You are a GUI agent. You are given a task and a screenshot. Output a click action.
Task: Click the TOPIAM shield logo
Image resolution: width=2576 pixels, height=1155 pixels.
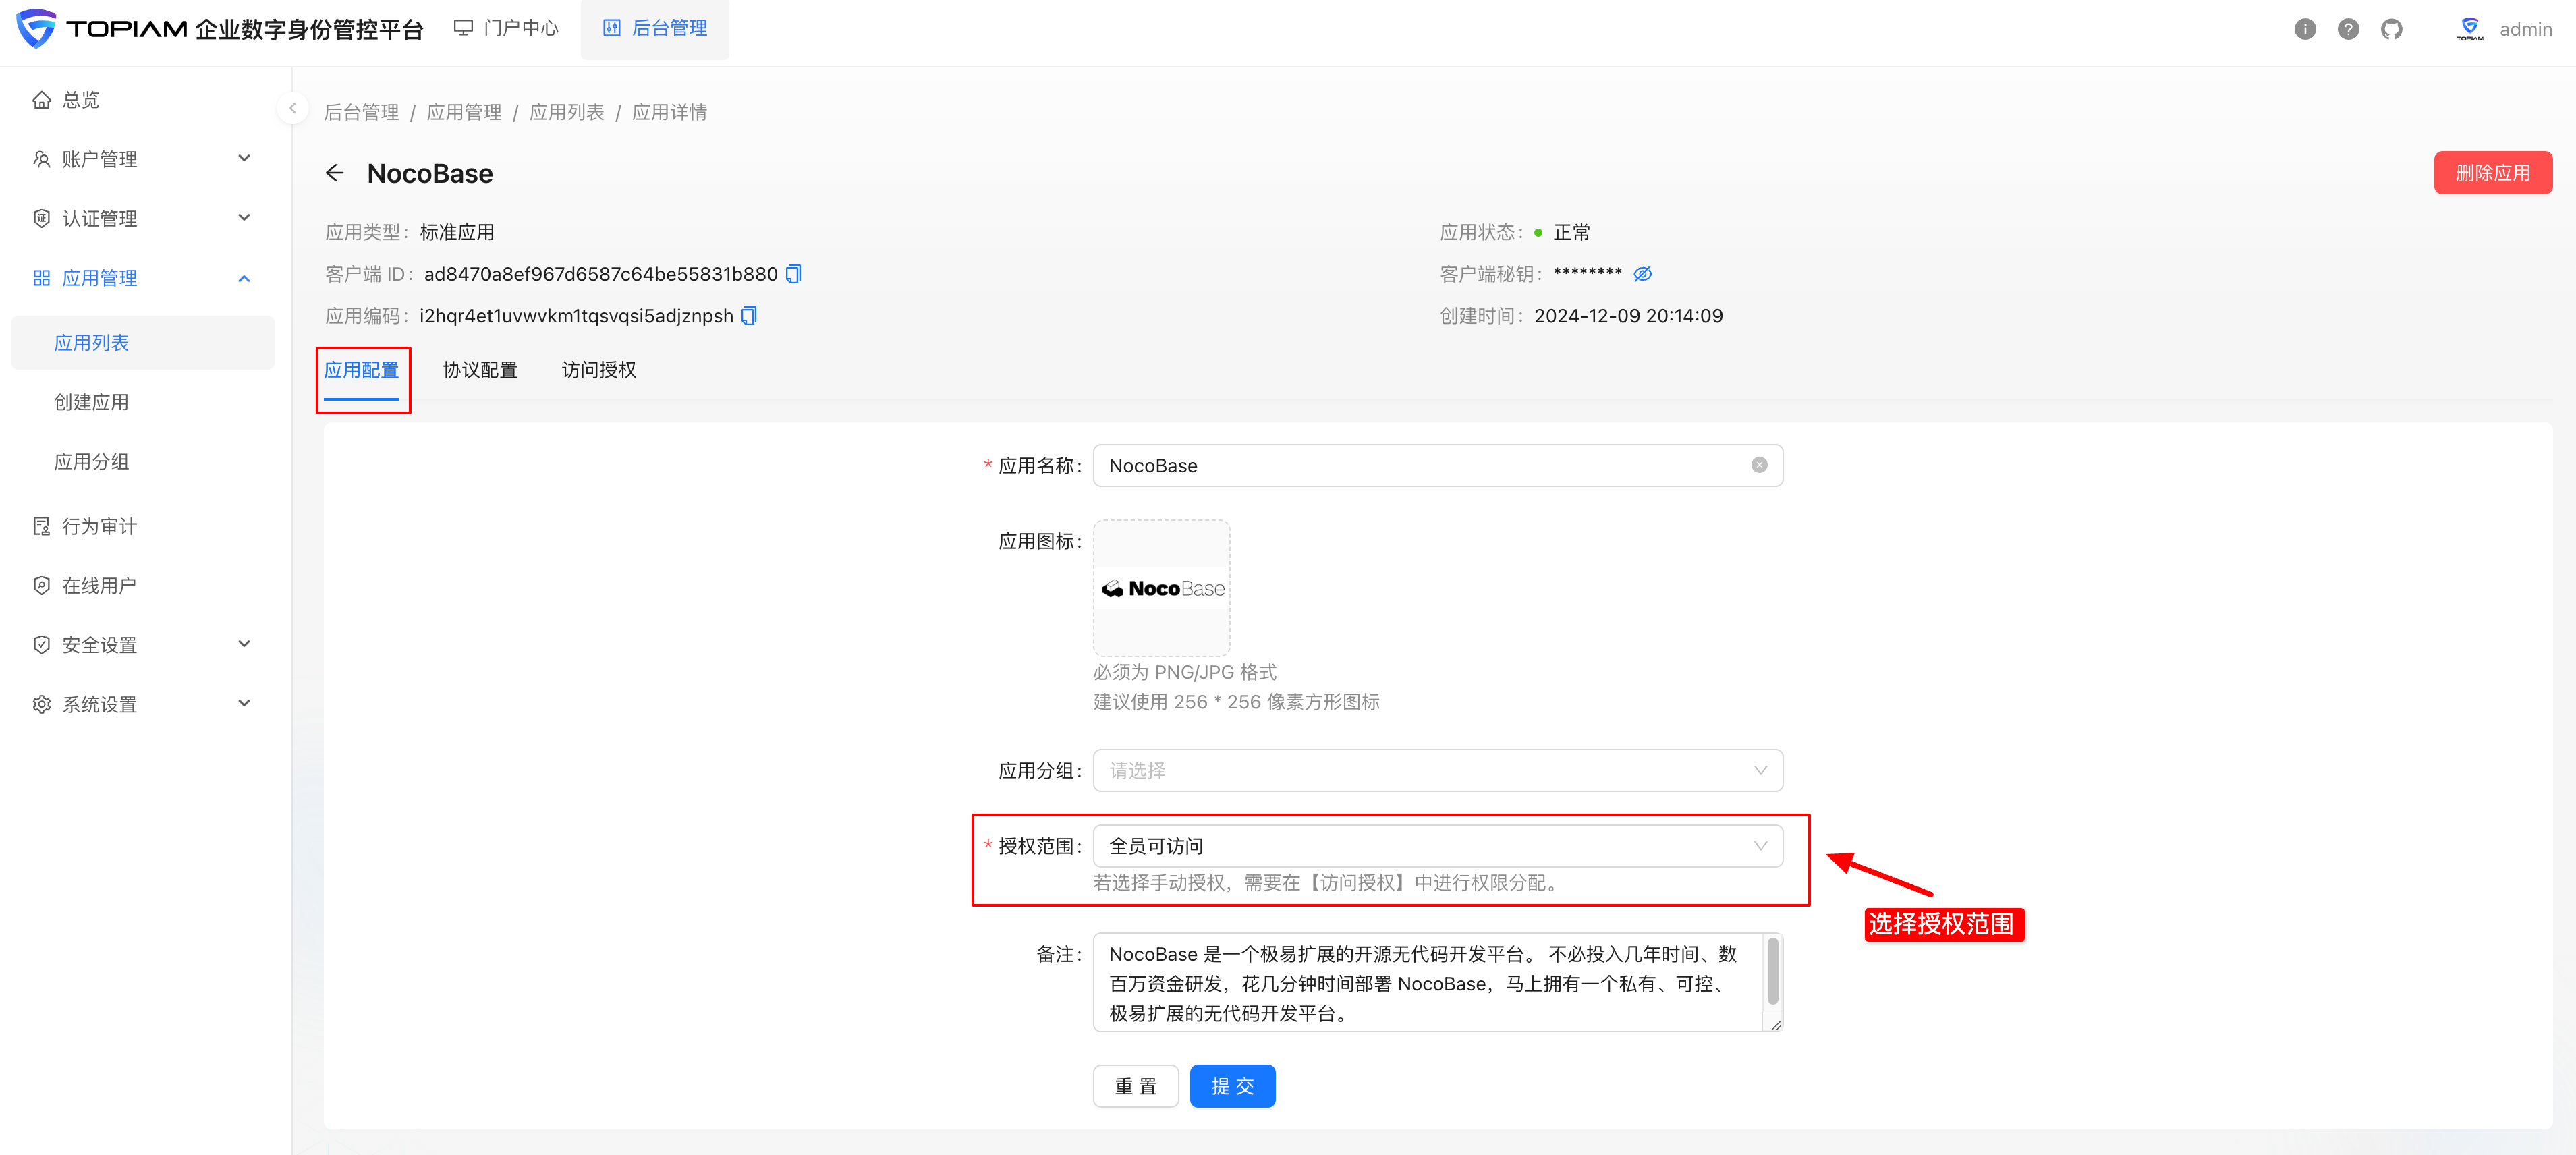[x=36, y=28]
